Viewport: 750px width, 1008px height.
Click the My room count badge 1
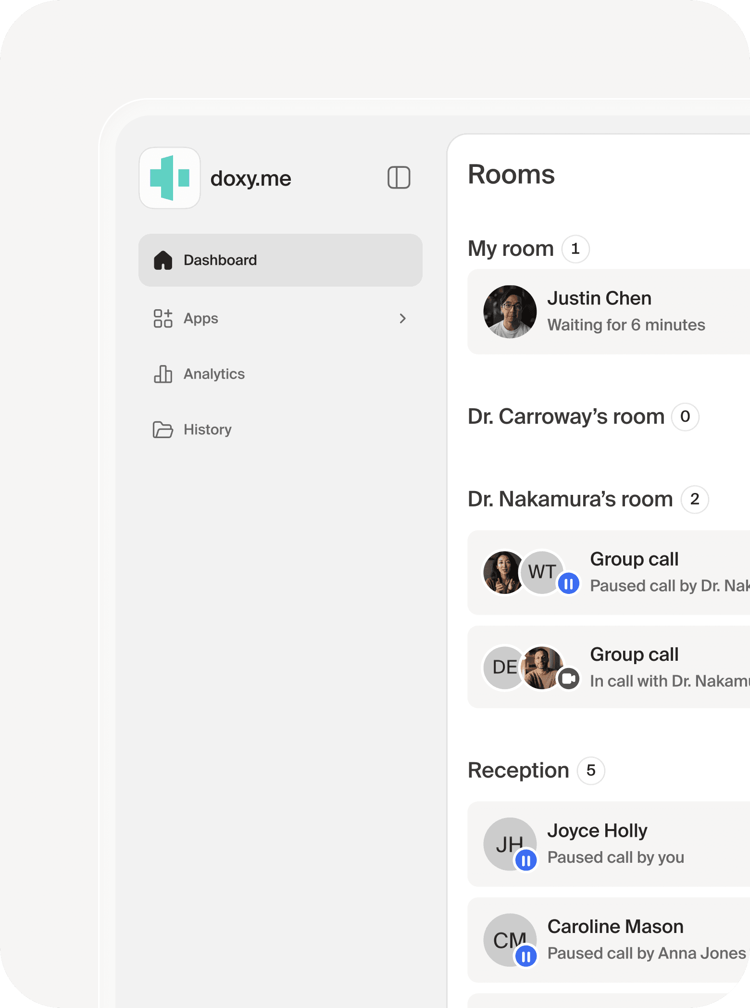(x=575, y=249)
